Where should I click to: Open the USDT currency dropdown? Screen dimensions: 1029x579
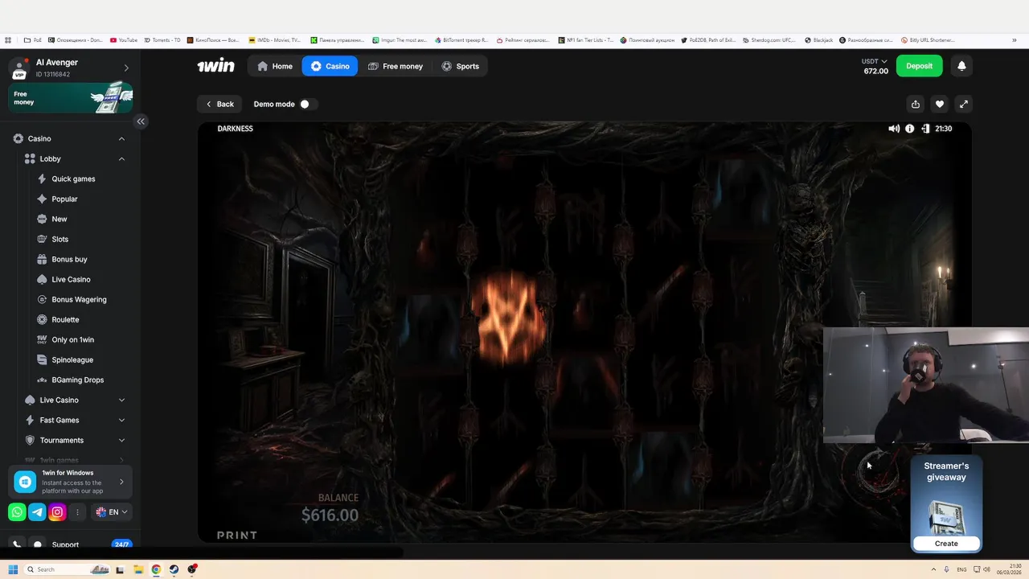875,61
